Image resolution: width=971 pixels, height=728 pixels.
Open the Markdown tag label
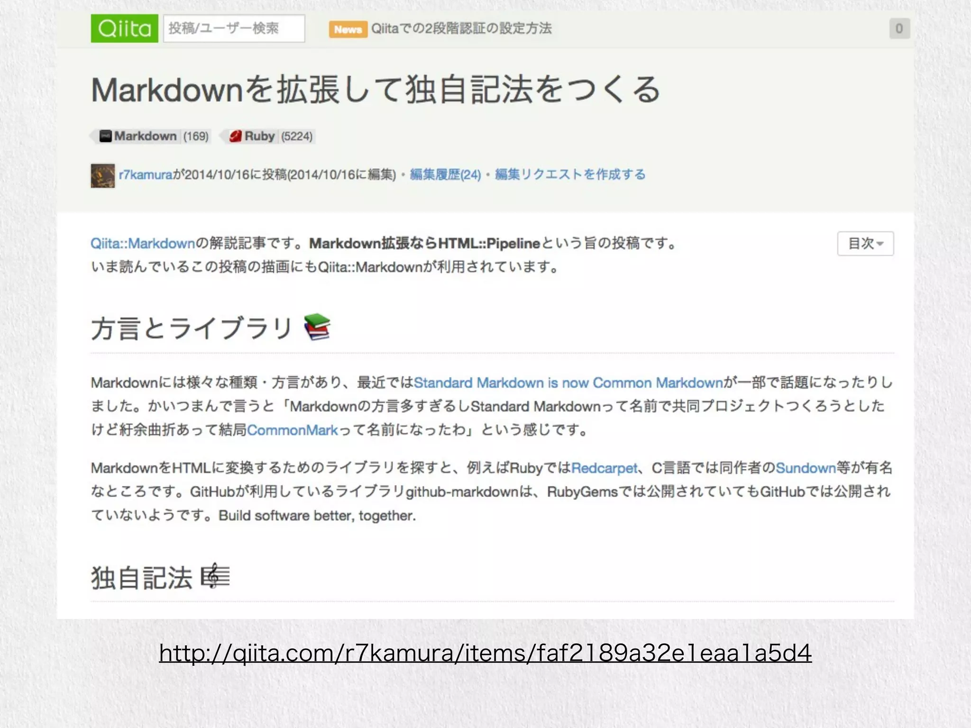[145, 136]
